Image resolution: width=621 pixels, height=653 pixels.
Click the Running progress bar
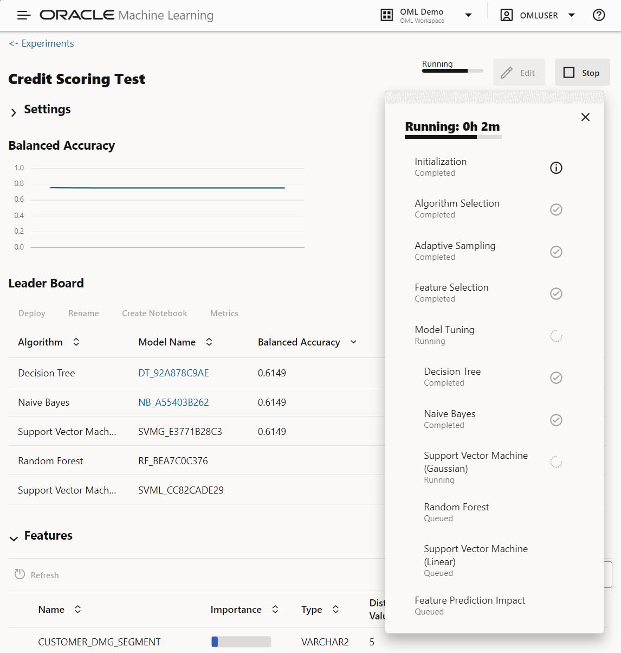point(452,71)
